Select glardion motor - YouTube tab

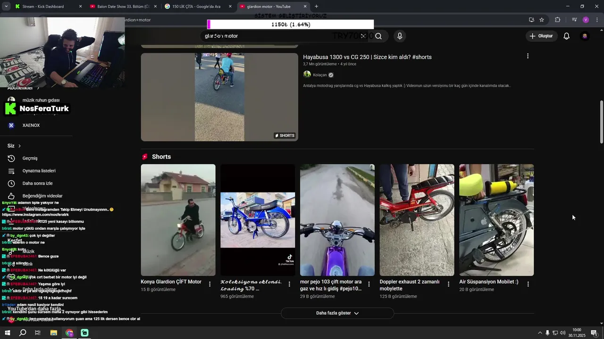pos(273,7)
